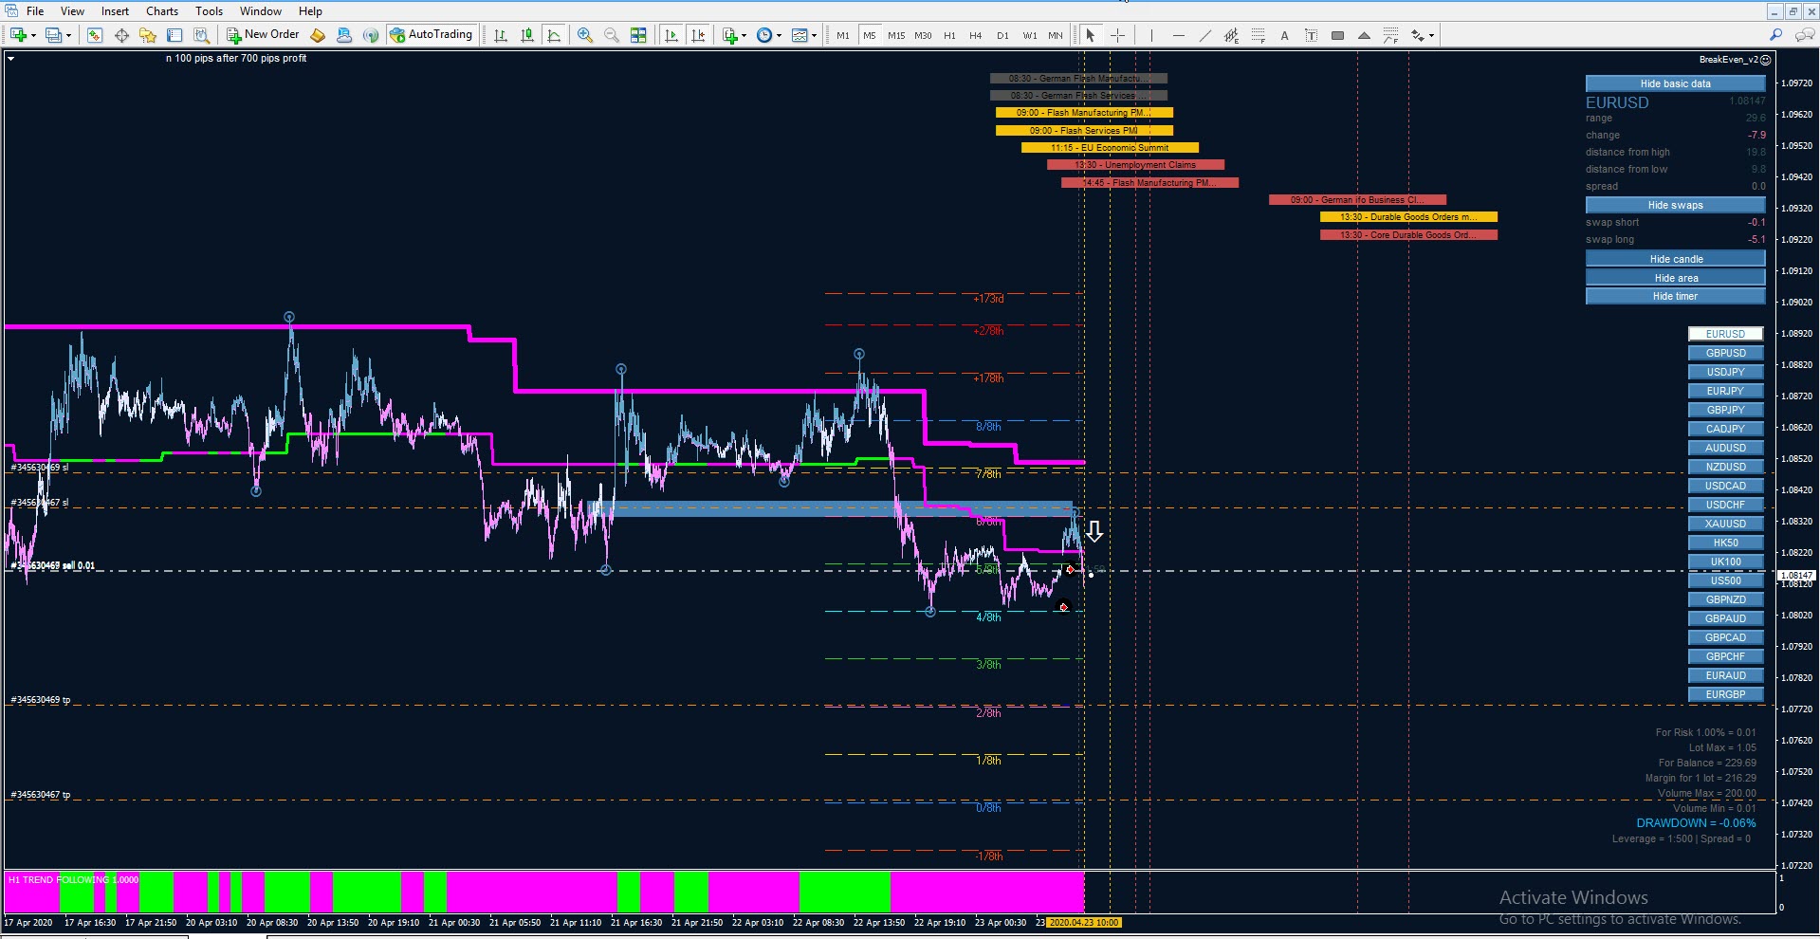Toggle the Hide timer button
Image resolution: width=1820 pixels, height=939 pixels.
tap(1675, 296)
